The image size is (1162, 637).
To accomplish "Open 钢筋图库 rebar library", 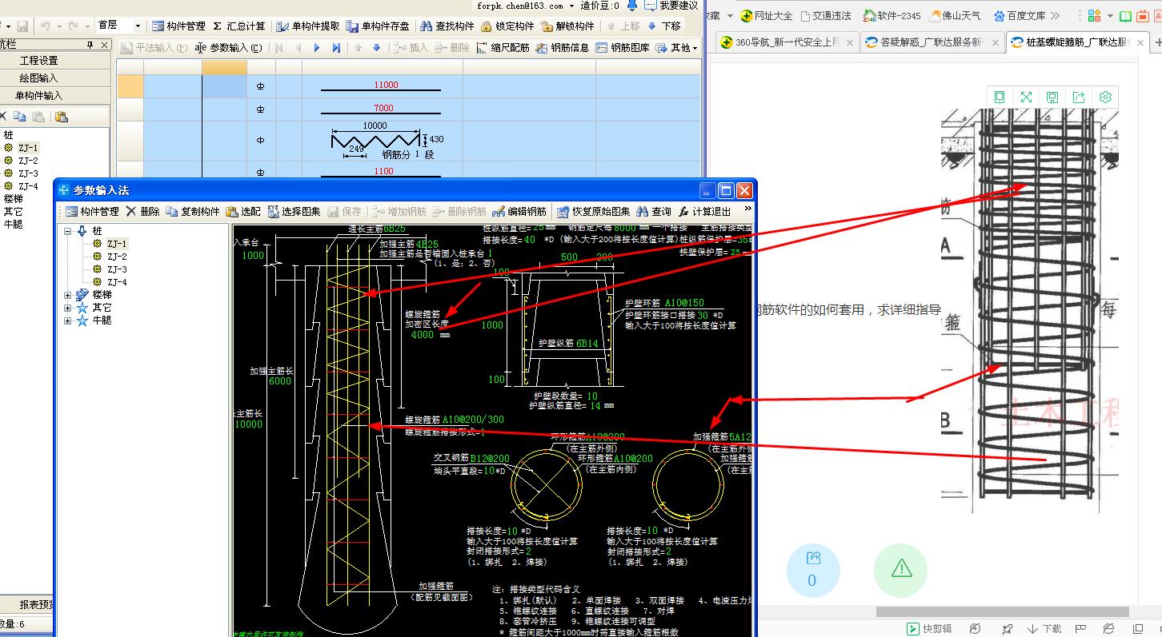I will (x=623, y=48).
